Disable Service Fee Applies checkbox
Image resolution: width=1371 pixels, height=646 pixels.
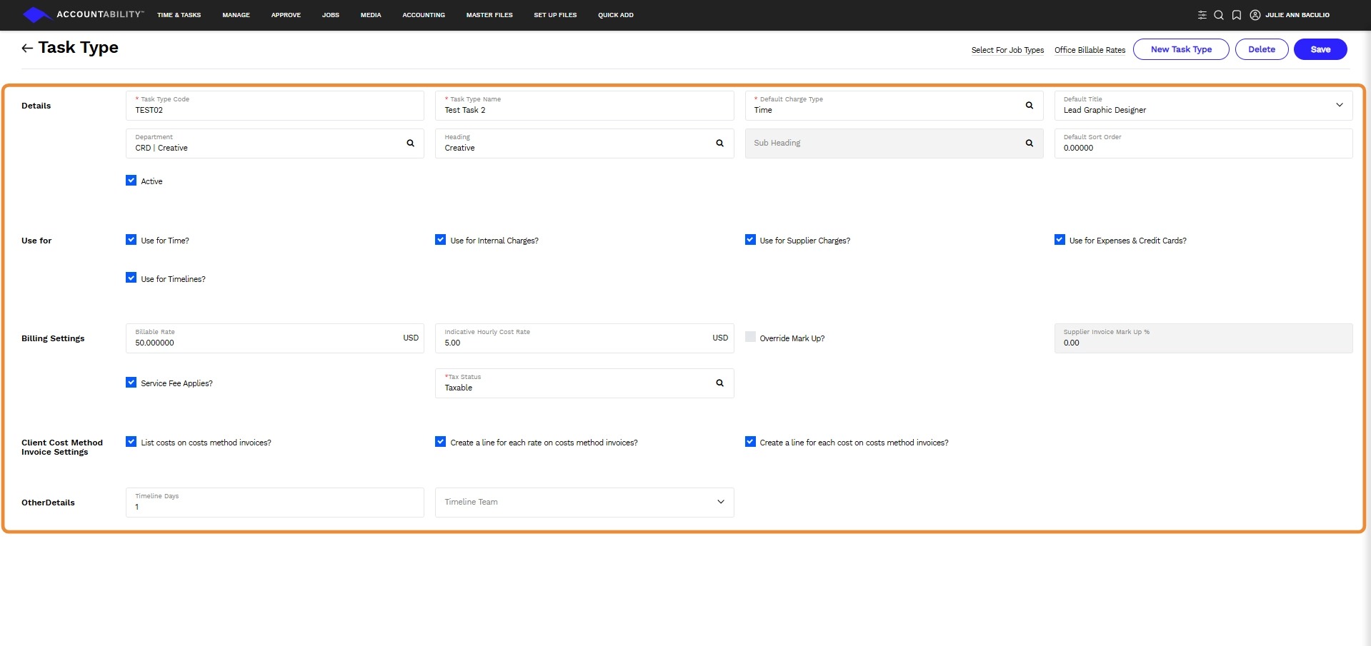(131, 383)
